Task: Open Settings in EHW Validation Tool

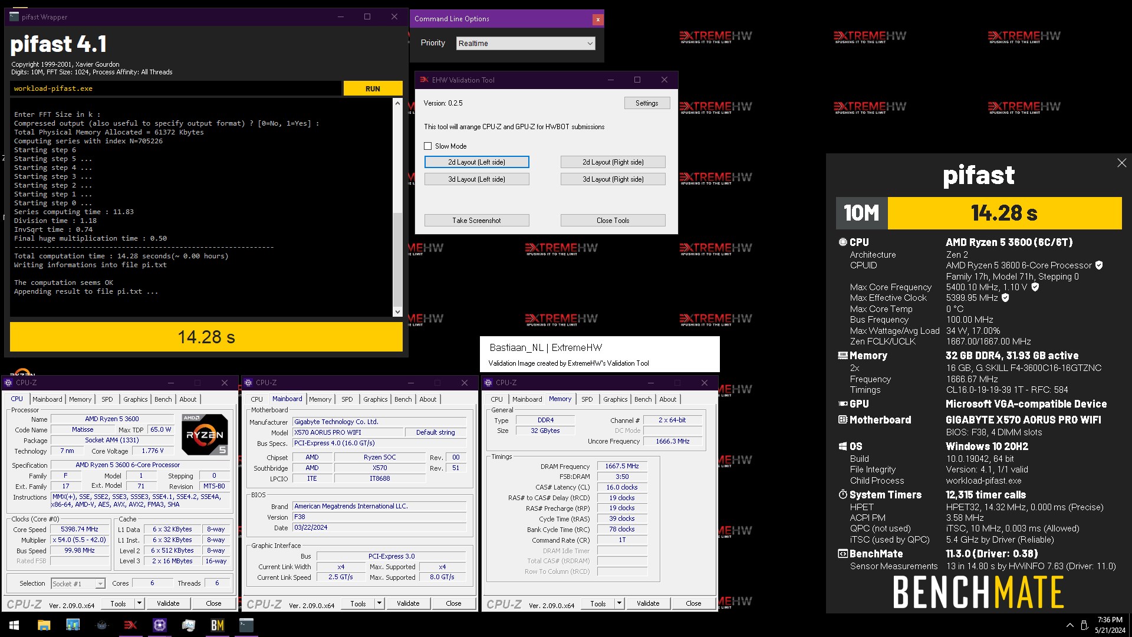Action: click(x=647, y=103)
